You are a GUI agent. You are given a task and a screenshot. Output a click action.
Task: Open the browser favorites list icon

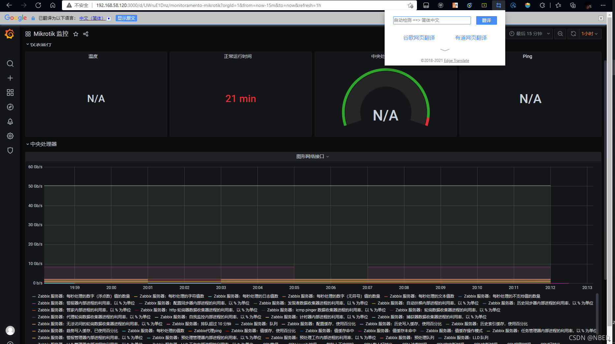558,5
